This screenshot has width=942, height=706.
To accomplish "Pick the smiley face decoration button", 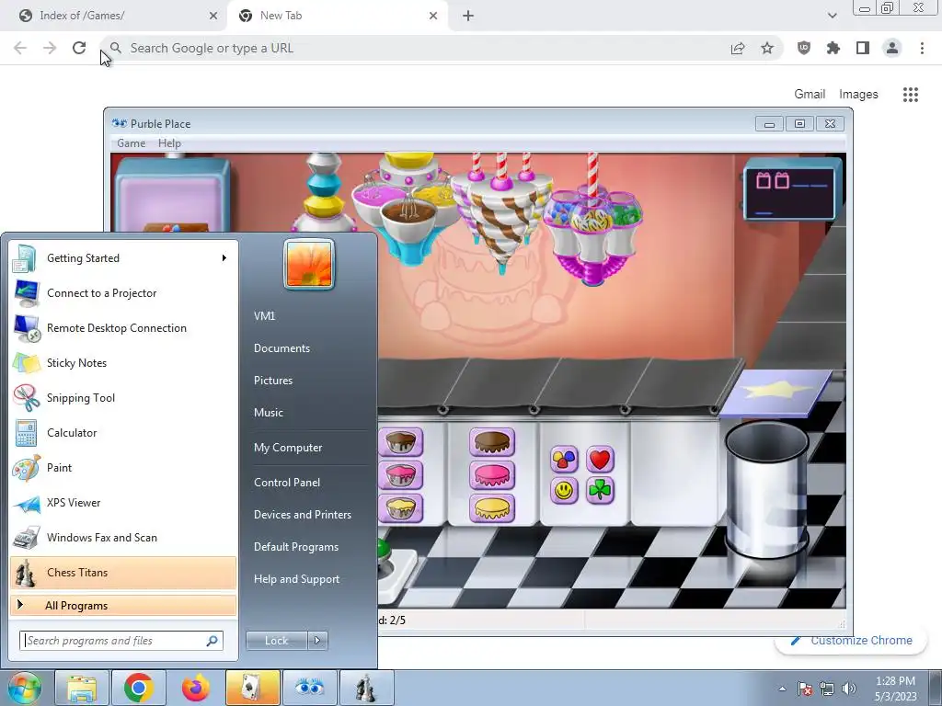I will pyautogui.click(x=564, y=491).
